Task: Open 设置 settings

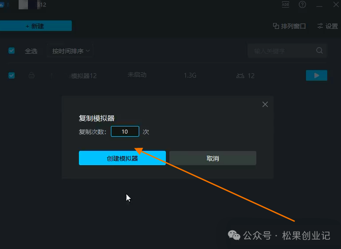Action: click(x=327, y=26)
